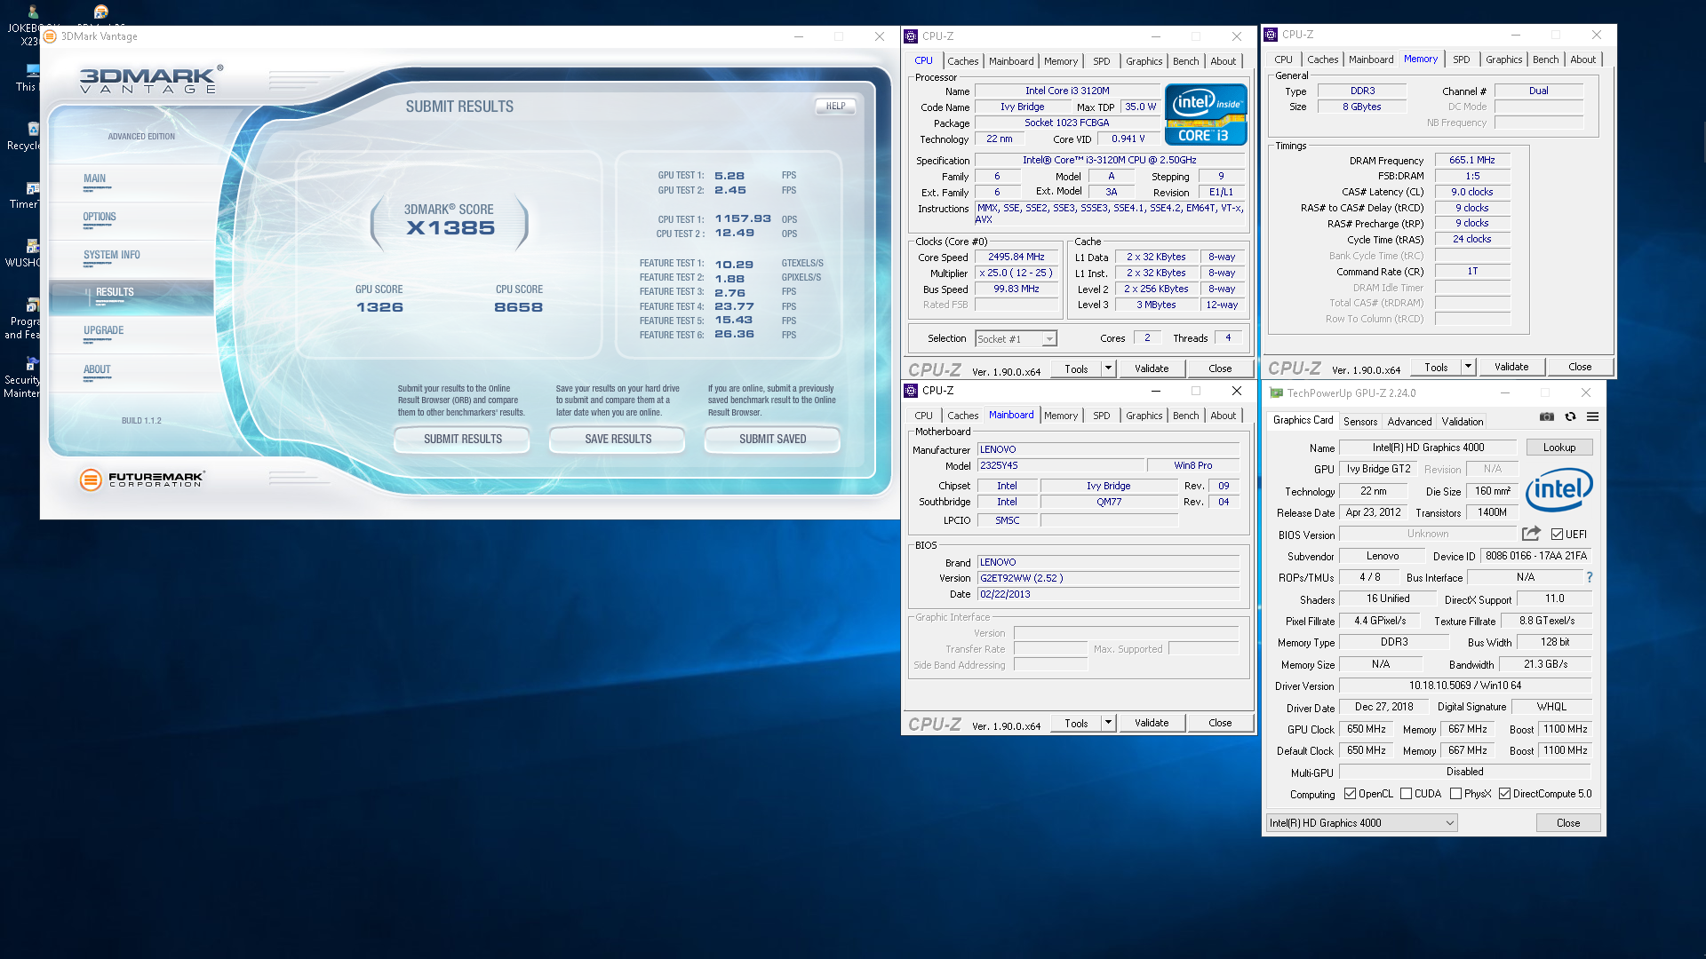
Task: Switch to the Advanced tab in GPU-Z
Action: (x=1409, y=422)
